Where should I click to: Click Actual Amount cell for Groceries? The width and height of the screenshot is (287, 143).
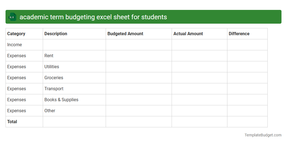[x=200, y=78]
